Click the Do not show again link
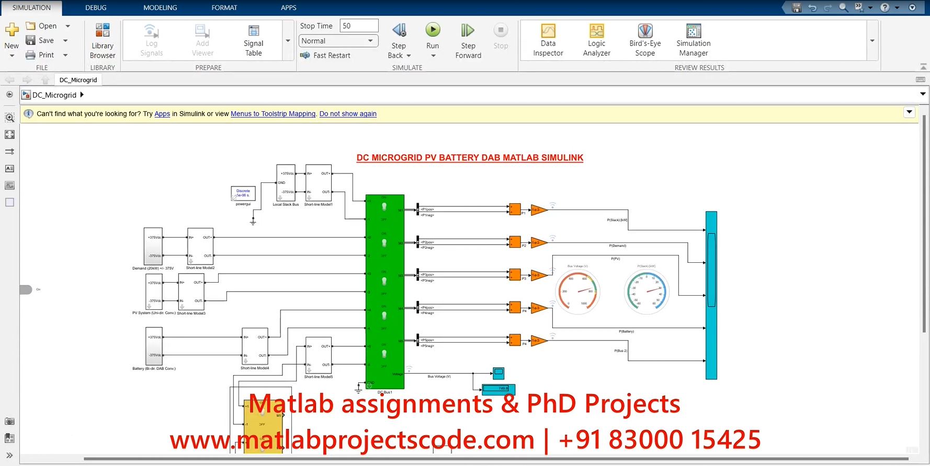Image resolution: width=930 pixels, height=466 pixels. [348, 114]
